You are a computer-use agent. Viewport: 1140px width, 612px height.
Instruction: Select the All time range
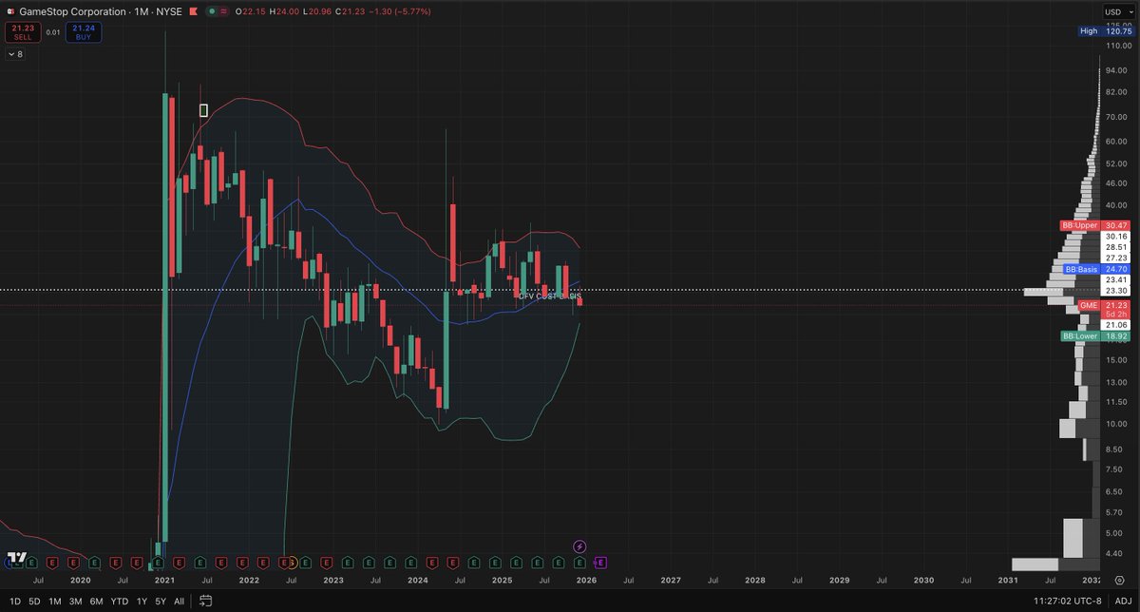pos(180,601)
